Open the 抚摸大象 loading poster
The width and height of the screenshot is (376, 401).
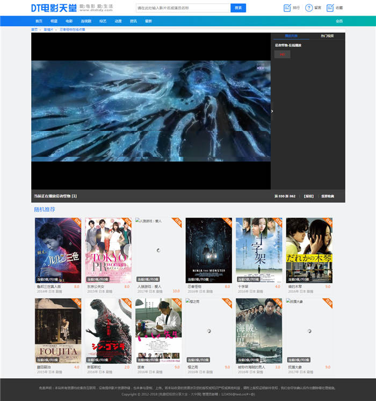click(x=309, y=331)
